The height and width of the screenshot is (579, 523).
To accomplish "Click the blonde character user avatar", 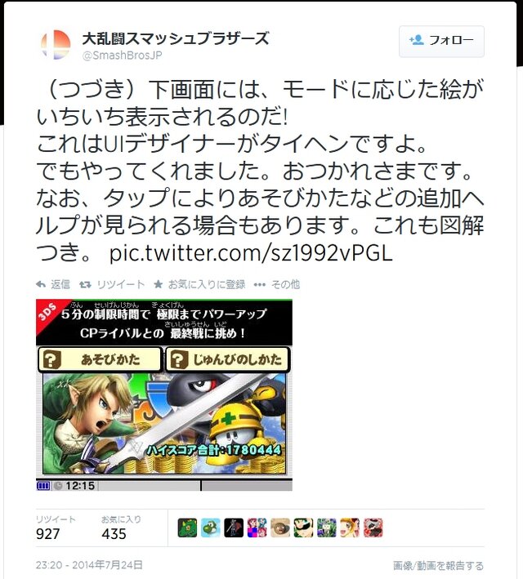I will coord(350,528).
